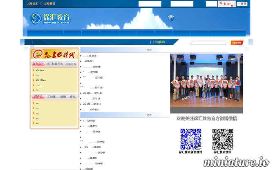The image size is (273, 170).
Task: Click the 3D cube icon in banner
Action: [x=171, y=18]
